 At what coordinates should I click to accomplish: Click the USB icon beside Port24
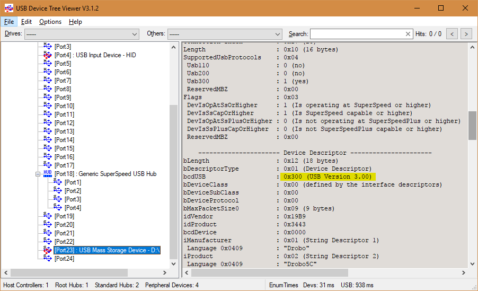[48, 259]
